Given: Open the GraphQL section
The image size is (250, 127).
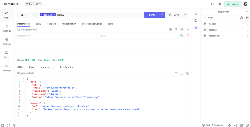Looking at the screenshot, I should [x=7, y=28].
